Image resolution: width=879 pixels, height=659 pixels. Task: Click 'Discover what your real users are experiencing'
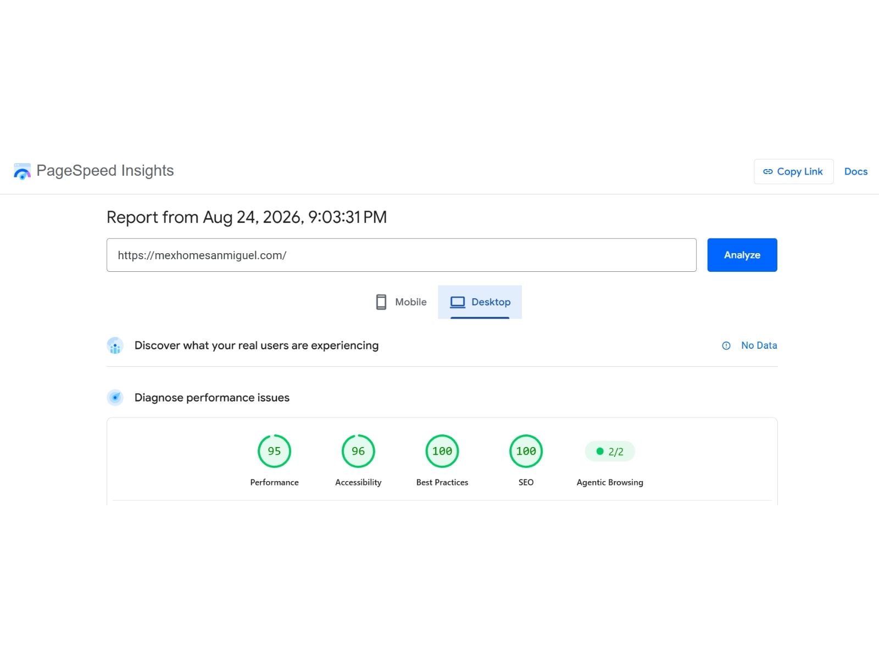257,345
